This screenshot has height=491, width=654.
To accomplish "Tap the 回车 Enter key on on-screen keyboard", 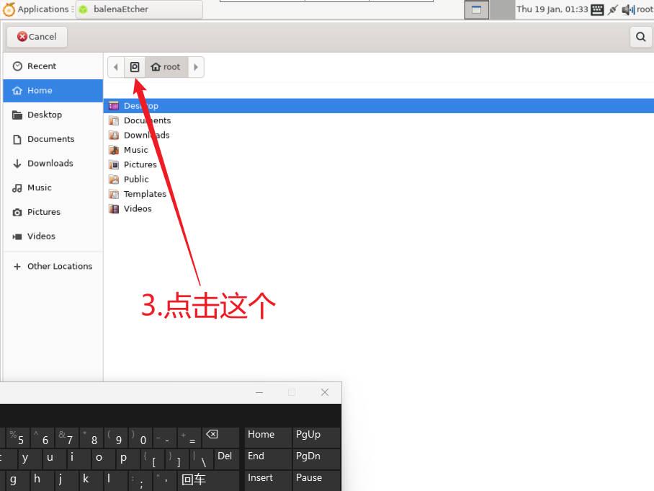I will pos(209,480).
